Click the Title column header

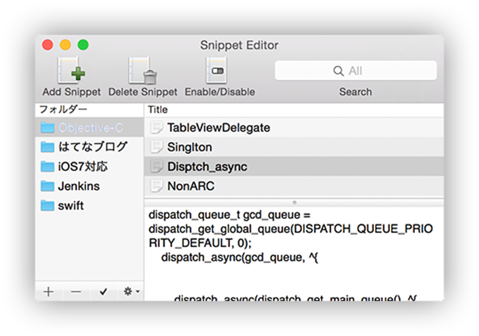pos(158,109)
